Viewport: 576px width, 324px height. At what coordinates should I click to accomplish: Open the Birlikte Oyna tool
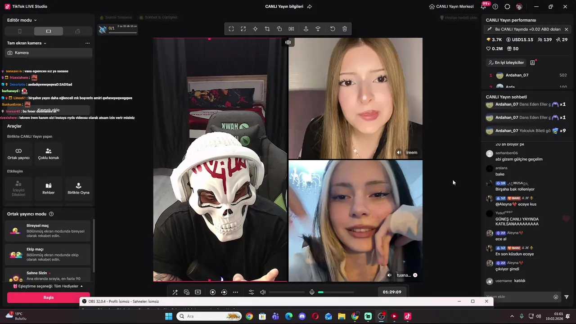click(78, 189)
